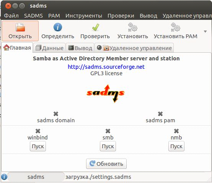
Task: Click the winbind status cross icon
Action: (x=38, y=131)
